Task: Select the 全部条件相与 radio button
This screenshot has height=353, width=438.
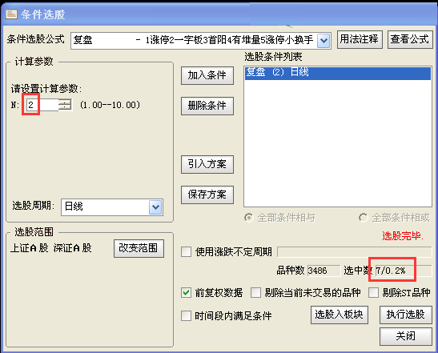Action: 248,218
